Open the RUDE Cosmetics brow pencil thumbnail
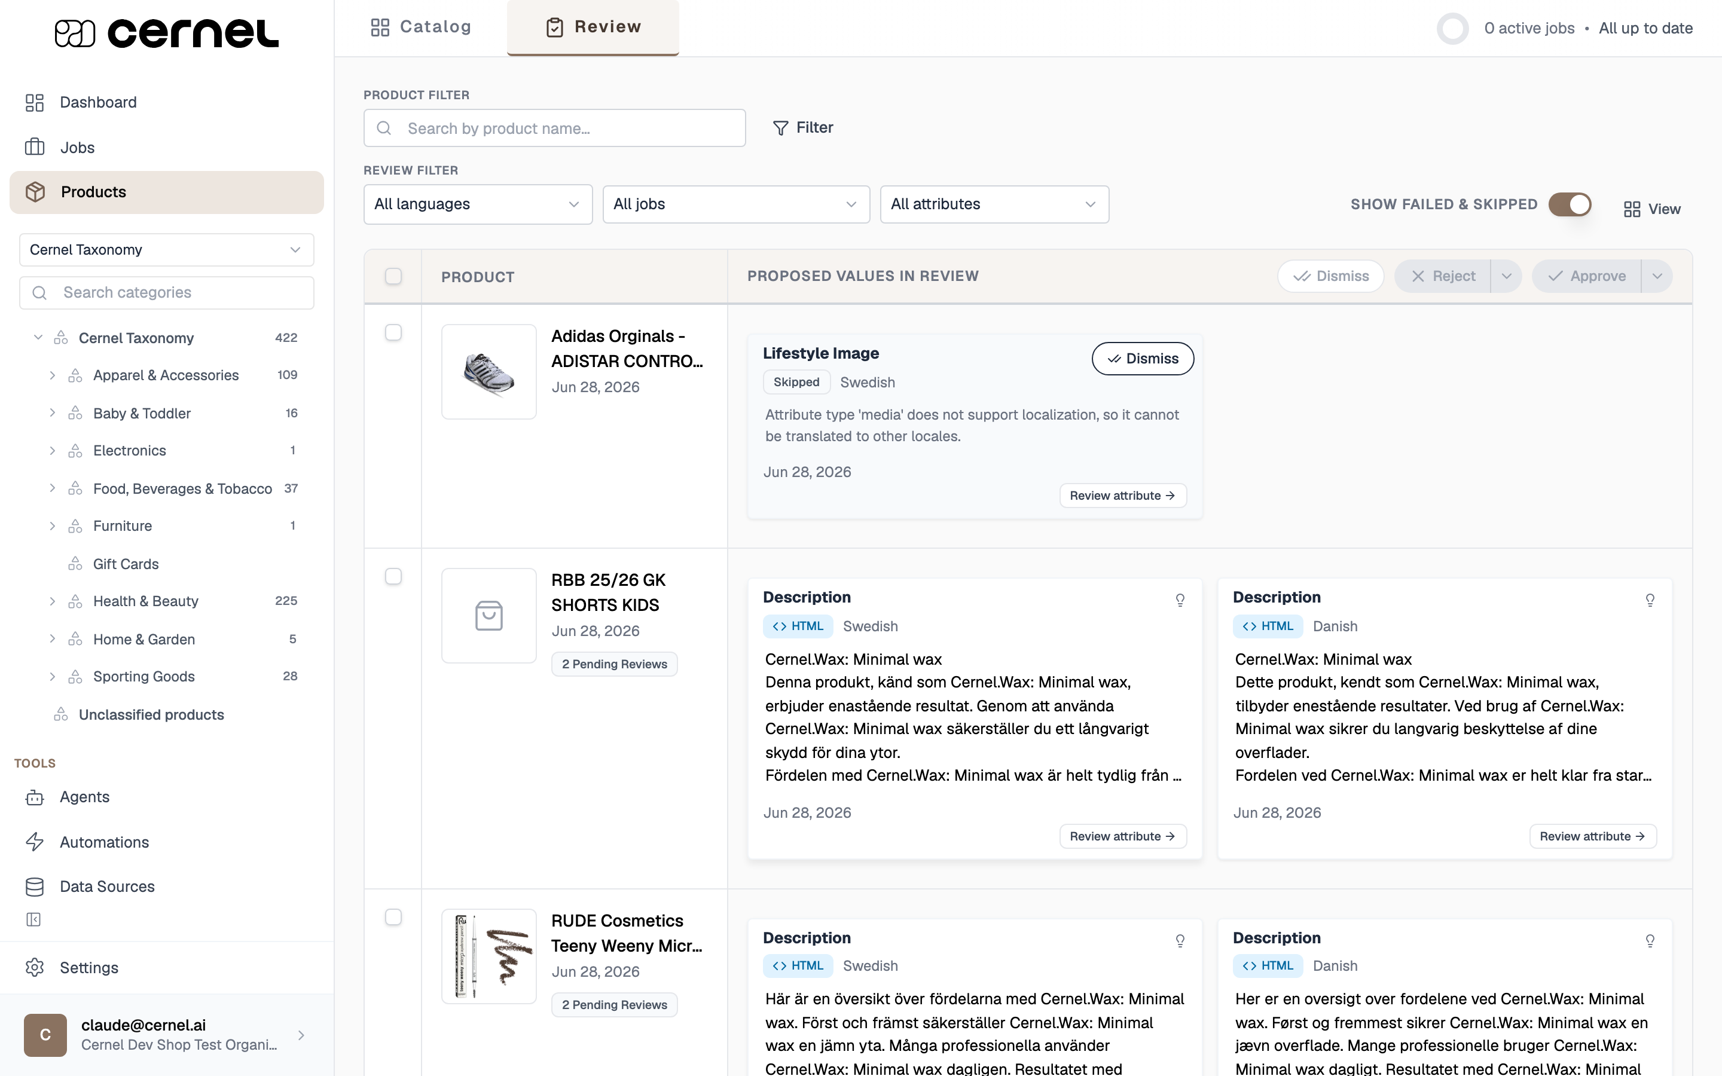1722x1076 pixels. pyautogui.click(x=489, y=956)
